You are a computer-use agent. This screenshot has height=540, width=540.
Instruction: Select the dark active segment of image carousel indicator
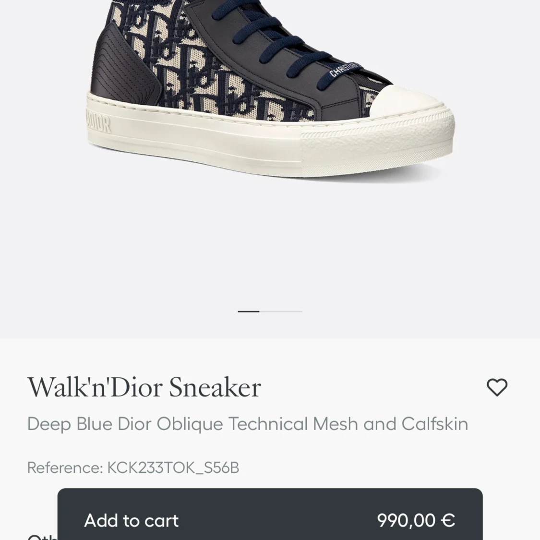(248, 312)
